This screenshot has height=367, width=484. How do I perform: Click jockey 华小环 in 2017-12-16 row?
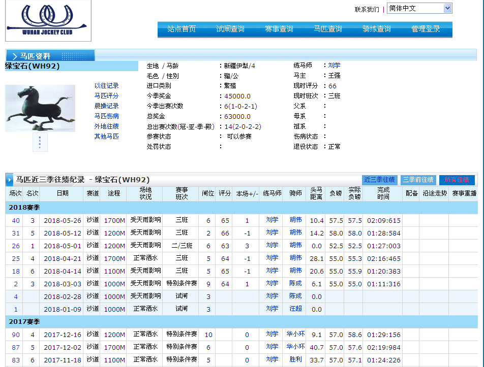(295, 335)
